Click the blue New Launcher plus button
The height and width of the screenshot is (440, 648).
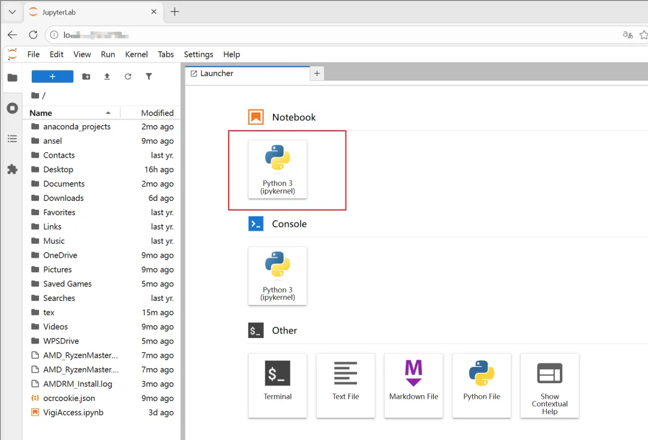click(x=52, y=76)
